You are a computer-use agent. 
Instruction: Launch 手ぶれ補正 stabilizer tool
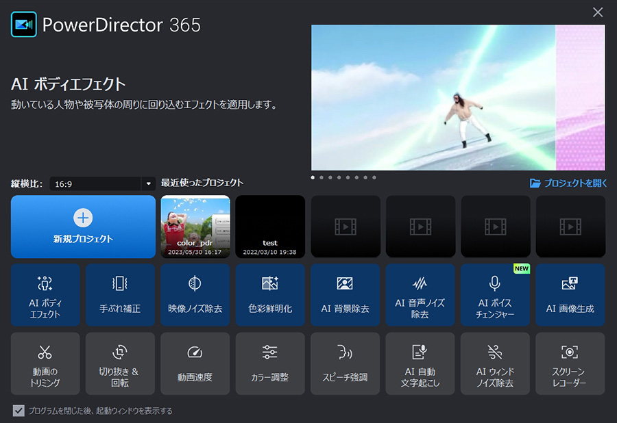[x=120, y=296]
